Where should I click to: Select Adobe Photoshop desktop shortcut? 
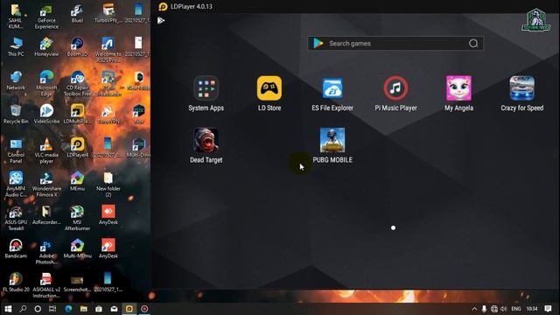click(46, 252)
